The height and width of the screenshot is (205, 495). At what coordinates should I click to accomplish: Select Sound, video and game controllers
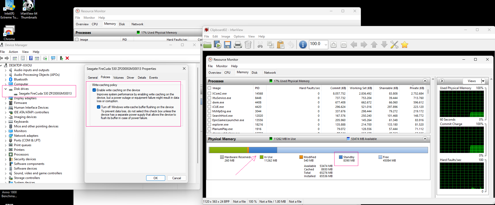click(38, 173)
